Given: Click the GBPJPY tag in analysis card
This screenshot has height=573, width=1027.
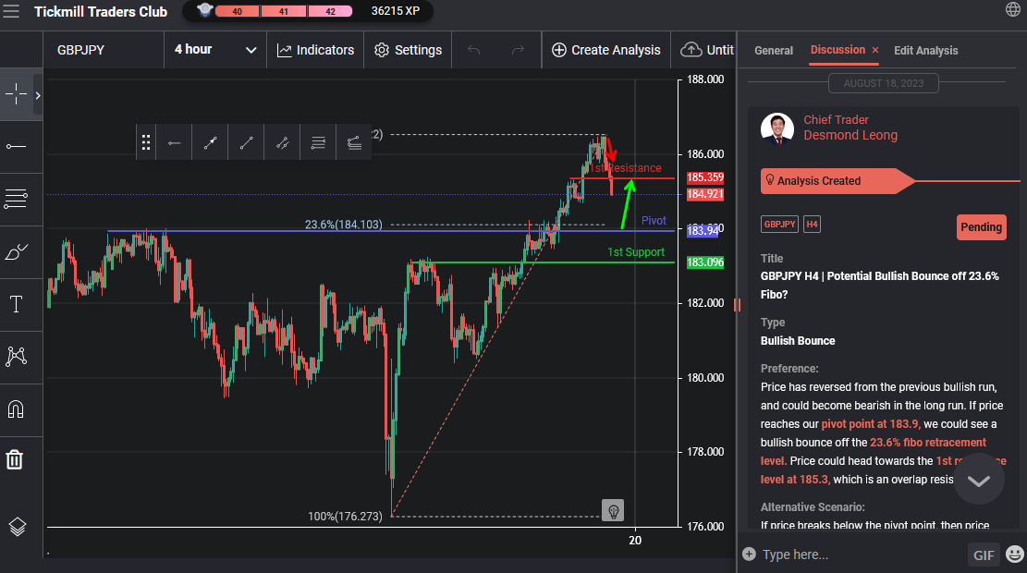Looking at the screenshot, I should (x=779, y=224).
